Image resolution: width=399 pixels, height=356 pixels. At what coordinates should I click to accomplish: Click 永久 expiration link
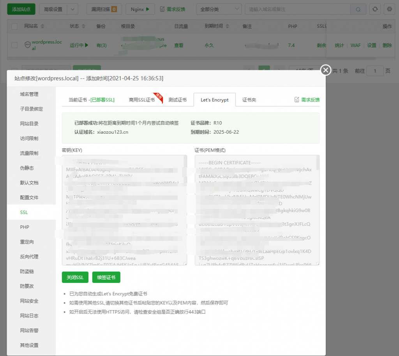click(x=209, y=45)
